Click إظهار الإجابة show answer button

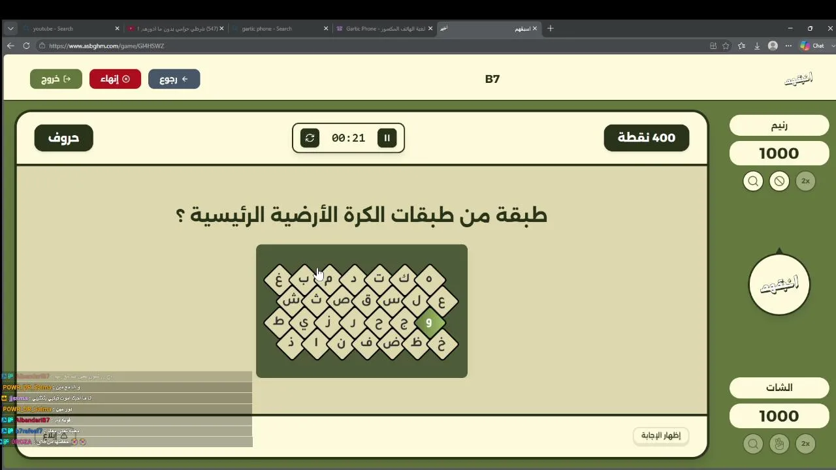click(x=661, y=435)
